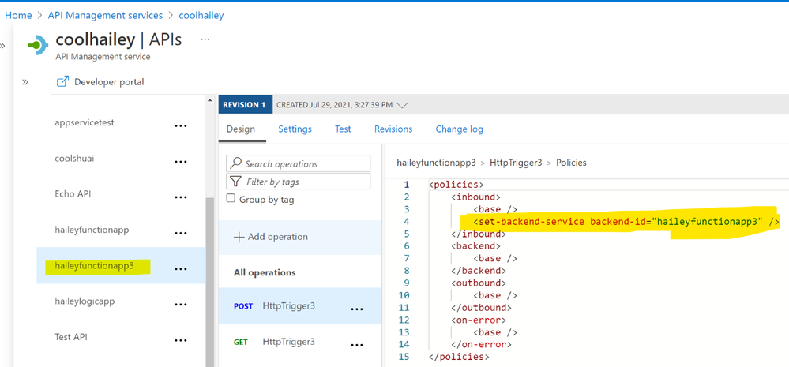
Task: Select the GET HttpTrigger3 operation
Action: [300, 342]
